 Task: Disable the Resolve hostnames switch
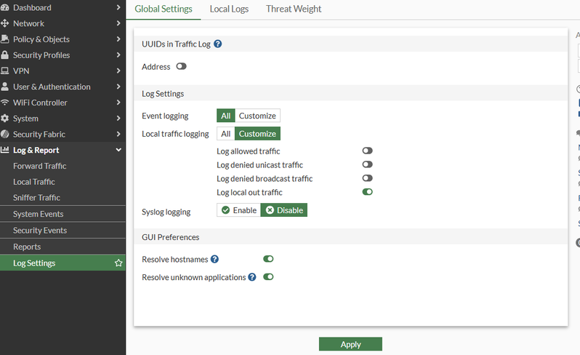(268, 259)
